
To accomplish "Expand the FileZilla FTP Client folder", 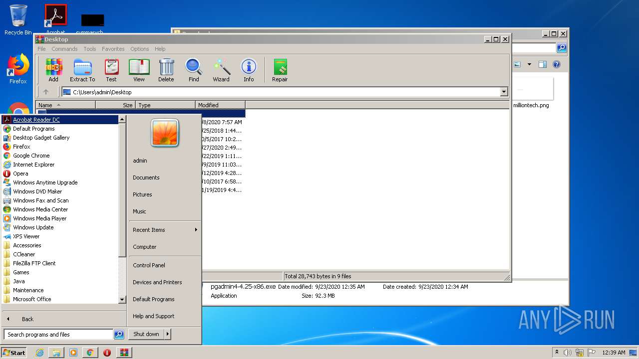I will pyautogui.click(x=60, y=263).
